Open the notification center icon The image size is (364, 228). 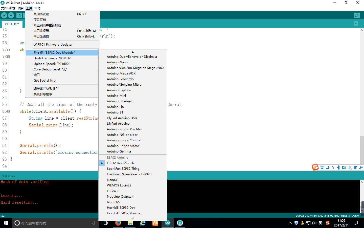point(356,223)
